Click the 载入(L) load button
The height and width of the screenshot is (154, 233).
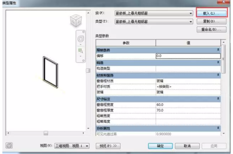pyautogui.click(x=211, y=13)
